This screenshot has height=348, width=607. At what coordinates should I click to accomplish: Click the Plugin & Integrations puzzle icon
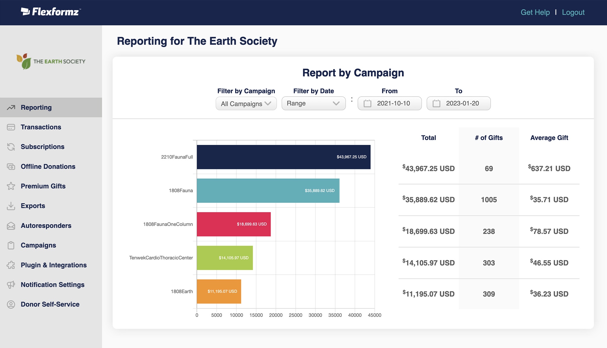[11, 265]
